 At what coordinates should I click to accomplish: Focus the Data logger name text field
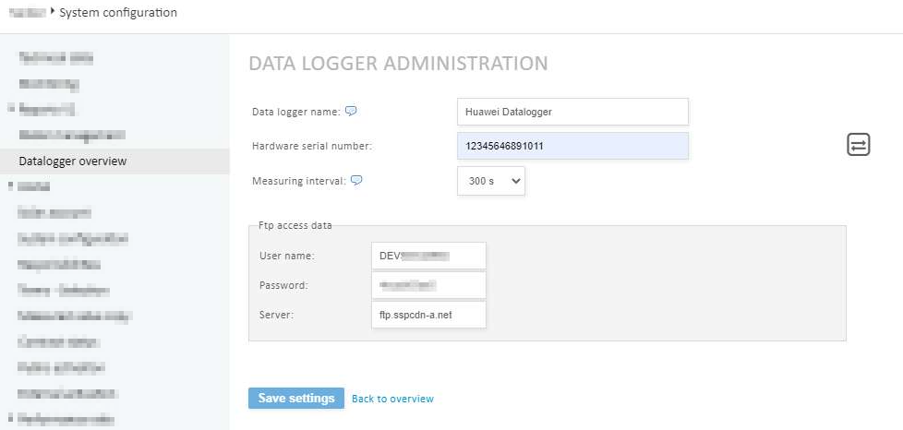(x=572, y=112)
